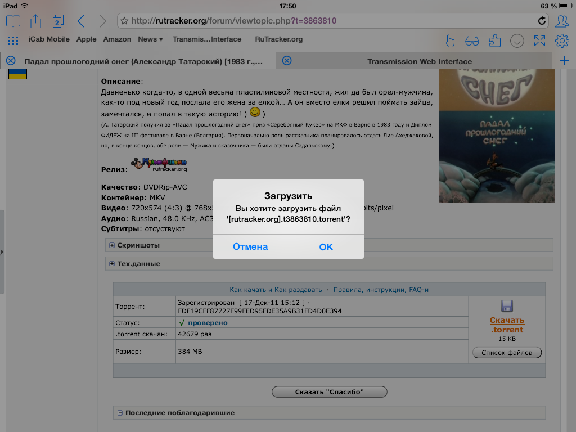The image size is (576, 432).
Task: Open reader glasses icon
Action: 472,40
